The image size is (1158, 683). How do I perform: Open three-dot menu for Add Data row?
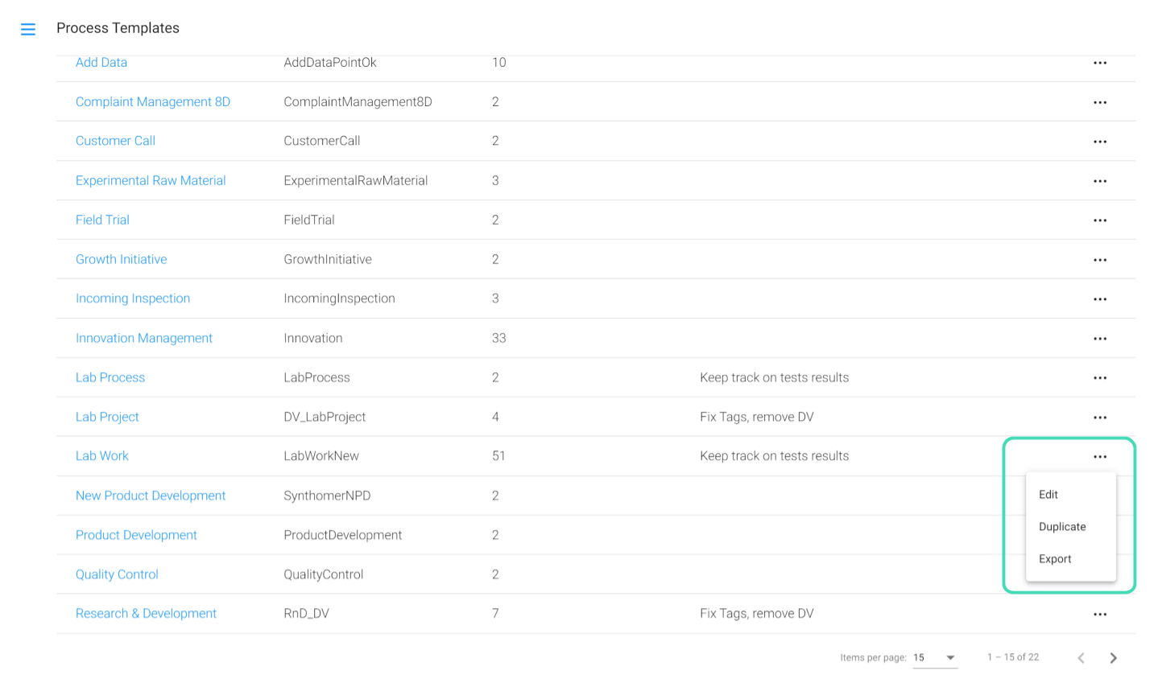click(1100, 63)
